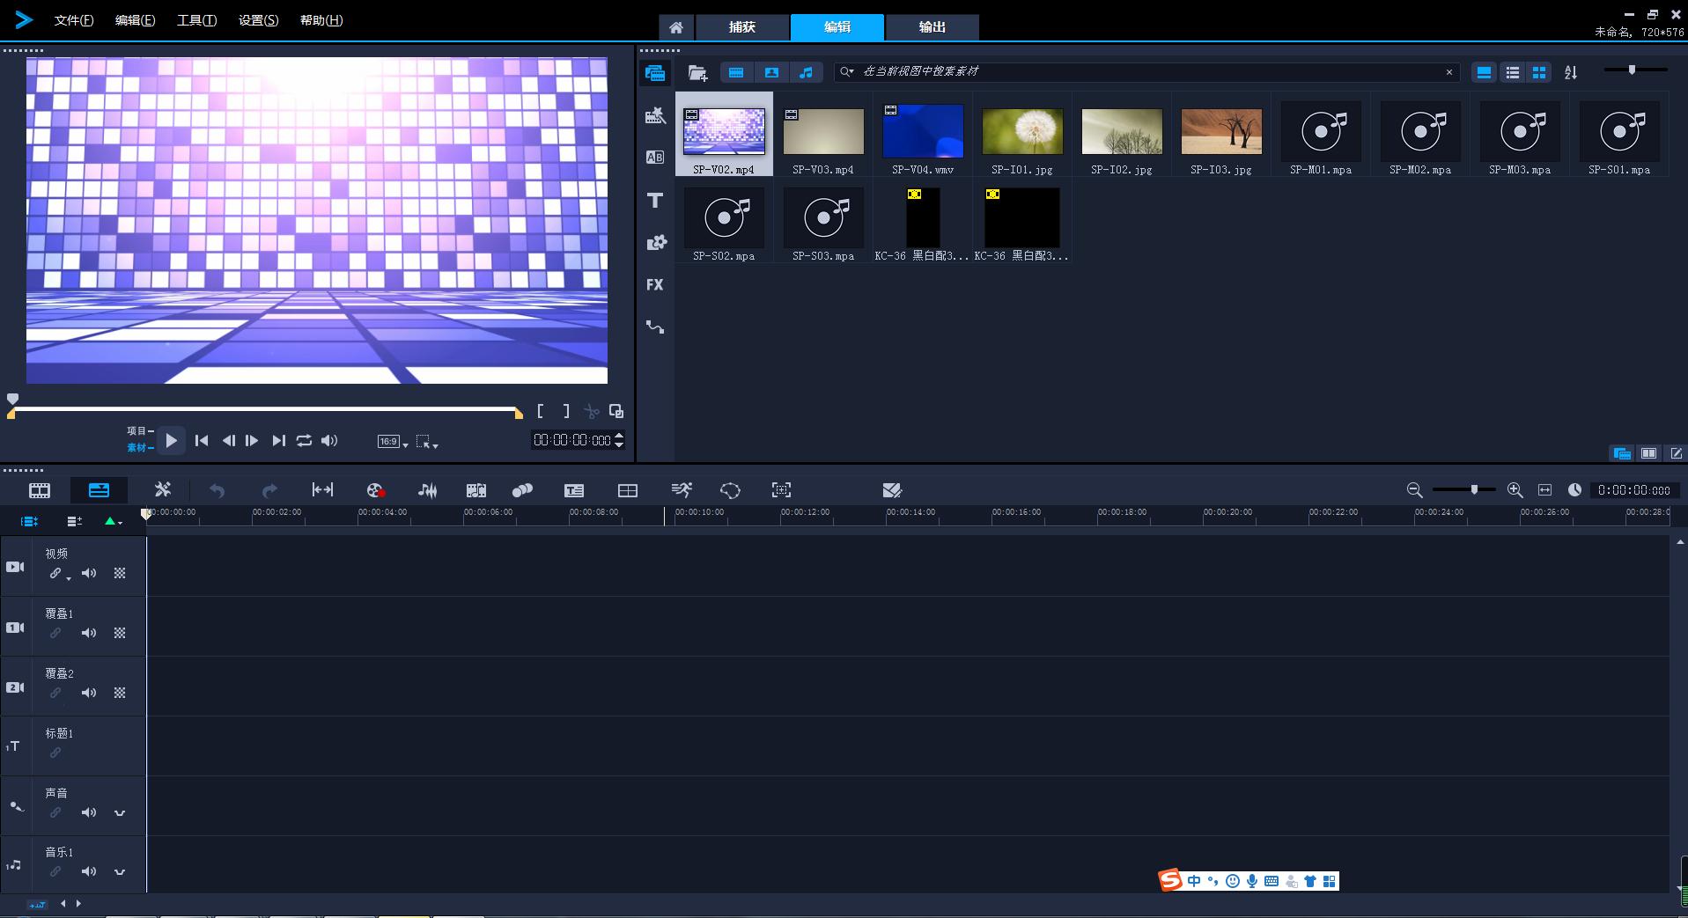Image resolution: width=1688 pixels, height=918 pixels.
Task: Expand the 音乐1 music track options
Action: tap(120, 871)
